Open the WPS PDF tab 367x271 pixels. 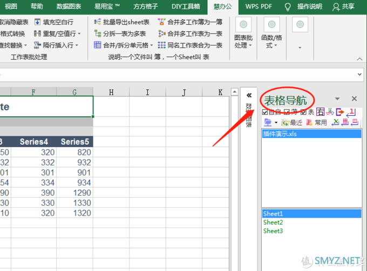259,6
